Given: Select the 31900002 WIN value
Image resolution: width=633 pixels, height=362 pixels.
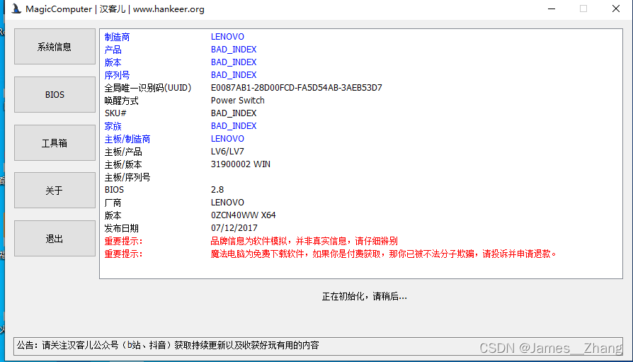Looking at the screenshot, I should (x=241, y=164).
